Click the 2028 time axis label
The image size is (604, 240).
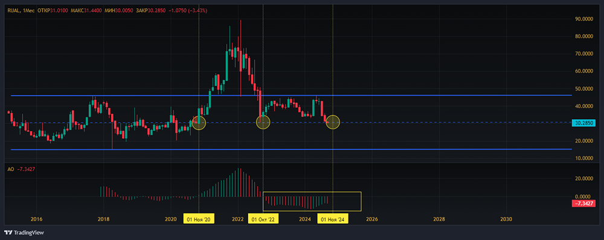coord(439,219)
